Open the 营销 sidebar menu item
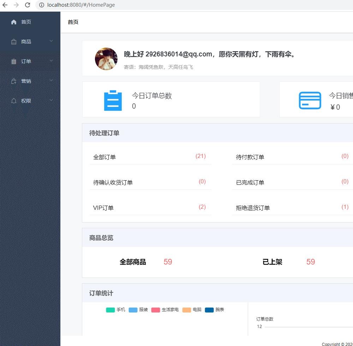The image size is (353, 346). click(x=26, y=81)
